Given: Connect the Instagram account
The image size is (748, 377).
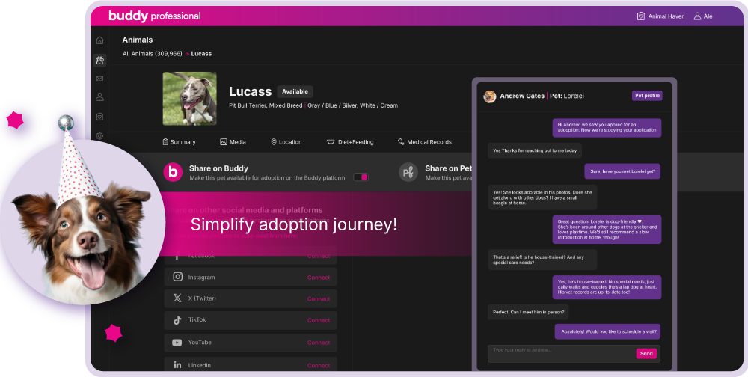Looking at the screenshot, I should click(319, 278).
